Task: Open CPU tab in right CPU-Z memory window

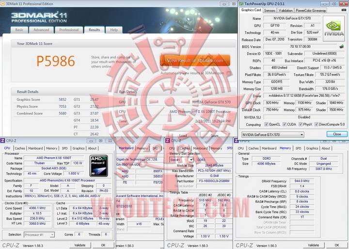Action: [x=240, y=148]
